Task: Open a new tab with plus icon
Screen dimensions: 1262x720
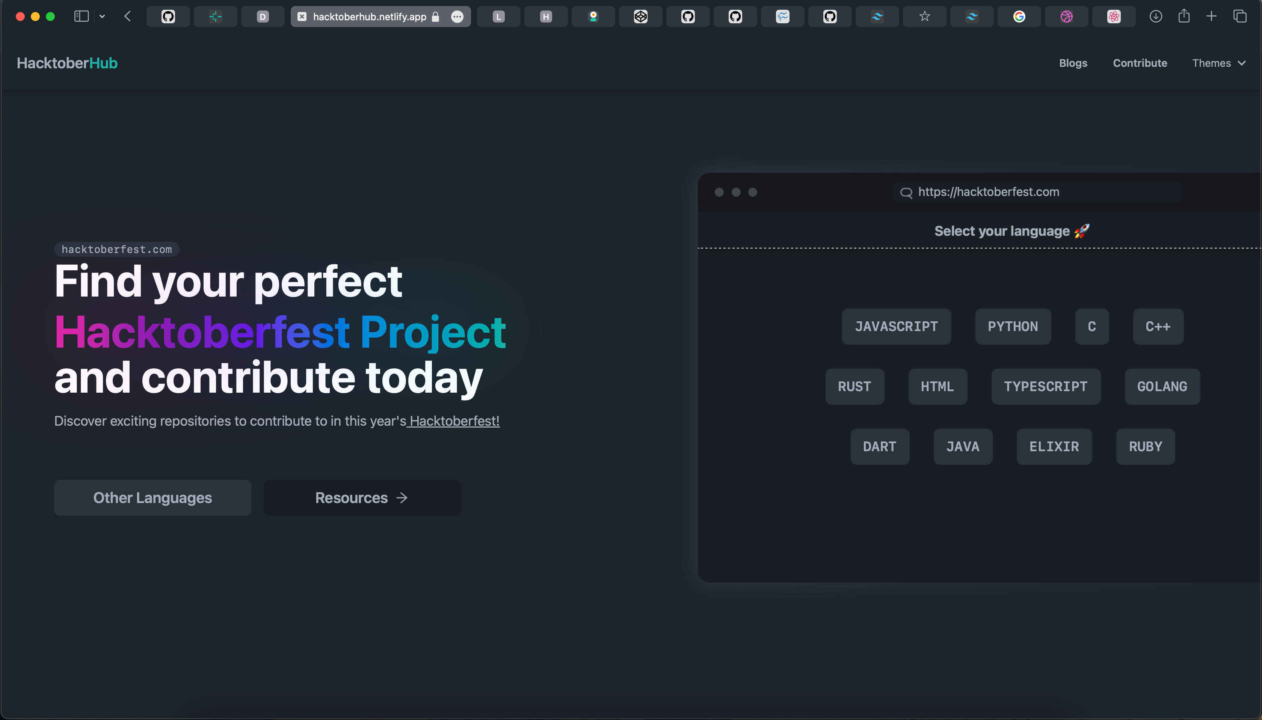Action: [x=1212, y=16]
